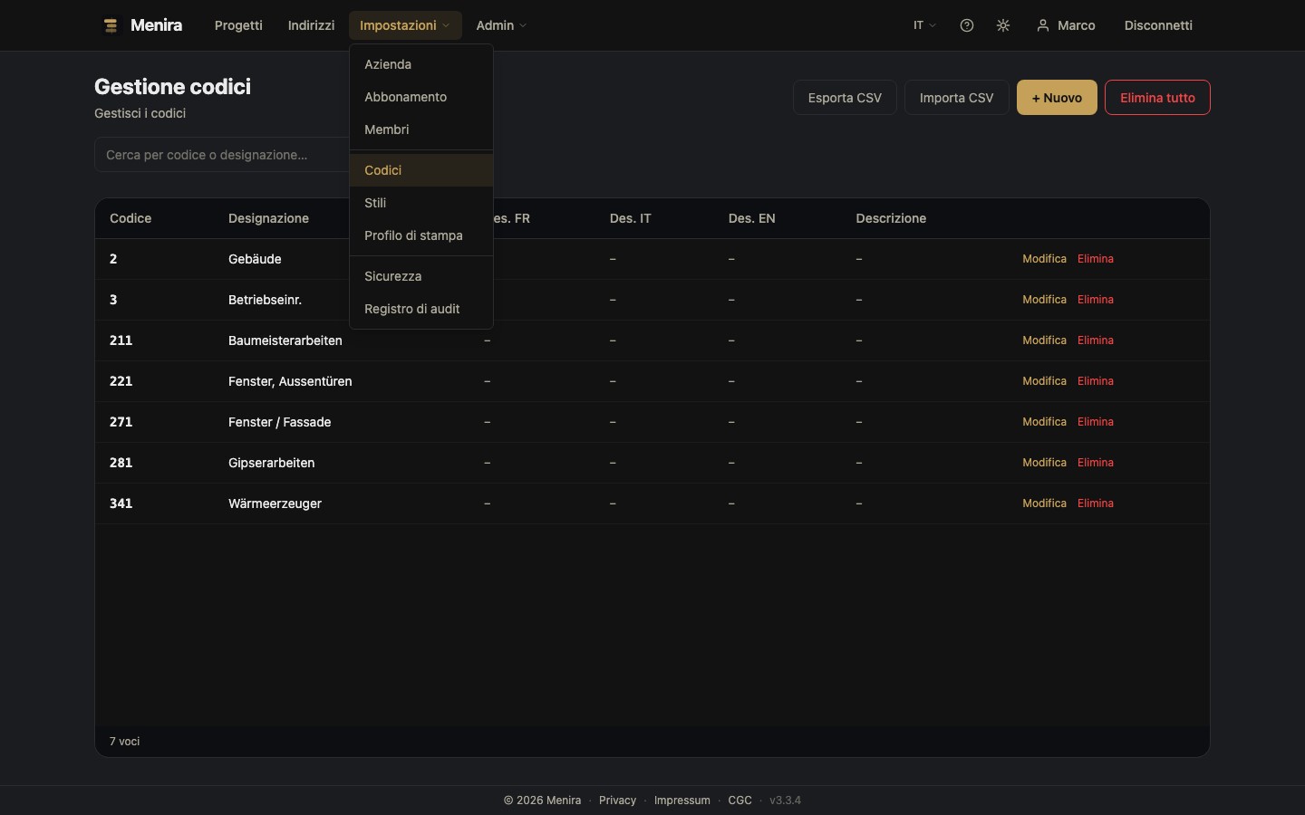Click the 7 voci count text
Image resolution: width=1305 pixels, height=815 pixels.
coord(124,742)
